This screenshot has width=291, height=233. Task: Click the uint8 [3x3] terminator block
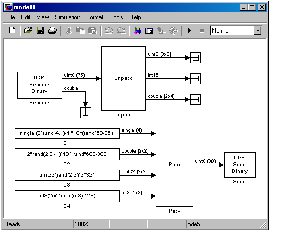[195, 58]
